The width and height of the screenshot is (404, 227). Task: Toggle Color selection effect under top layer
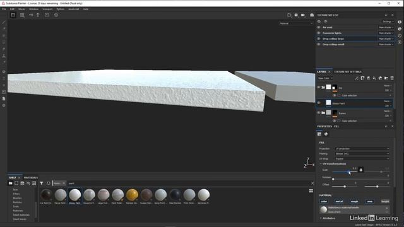pyautogui.click(x=335, y=95)
